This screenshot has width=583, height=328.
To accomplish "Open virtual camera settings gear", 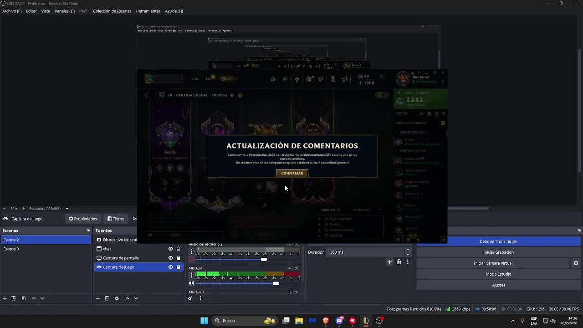I will (x=576, y=263).
